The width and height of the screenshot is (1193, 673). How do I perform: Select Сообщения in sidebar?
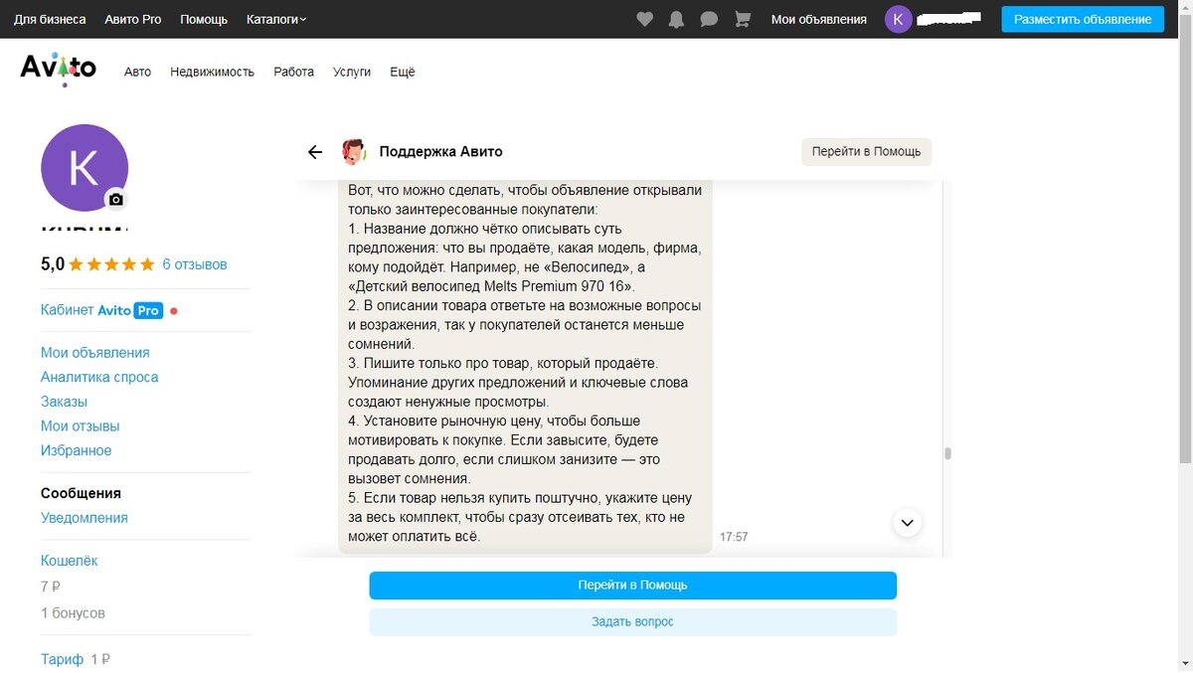(81, 493)
